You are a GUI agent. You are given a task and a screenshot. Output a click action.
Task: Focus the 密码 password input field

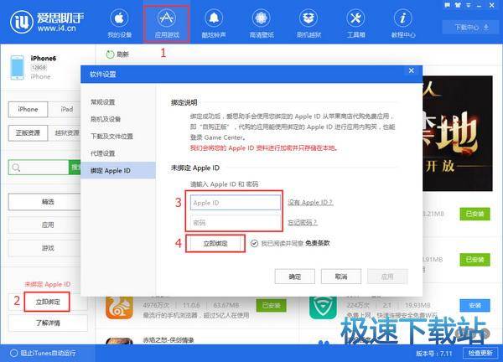pos(236,223)
